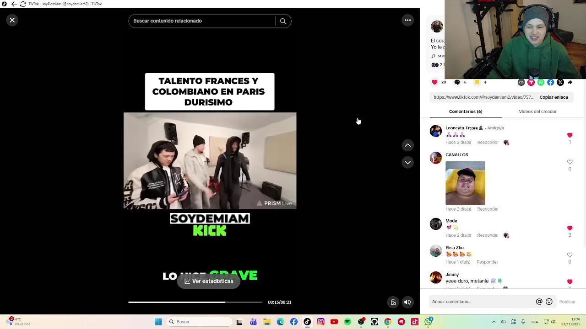The image size is (586, 329).
Task: Open the Windows Start menu
Action: point(158,322)
